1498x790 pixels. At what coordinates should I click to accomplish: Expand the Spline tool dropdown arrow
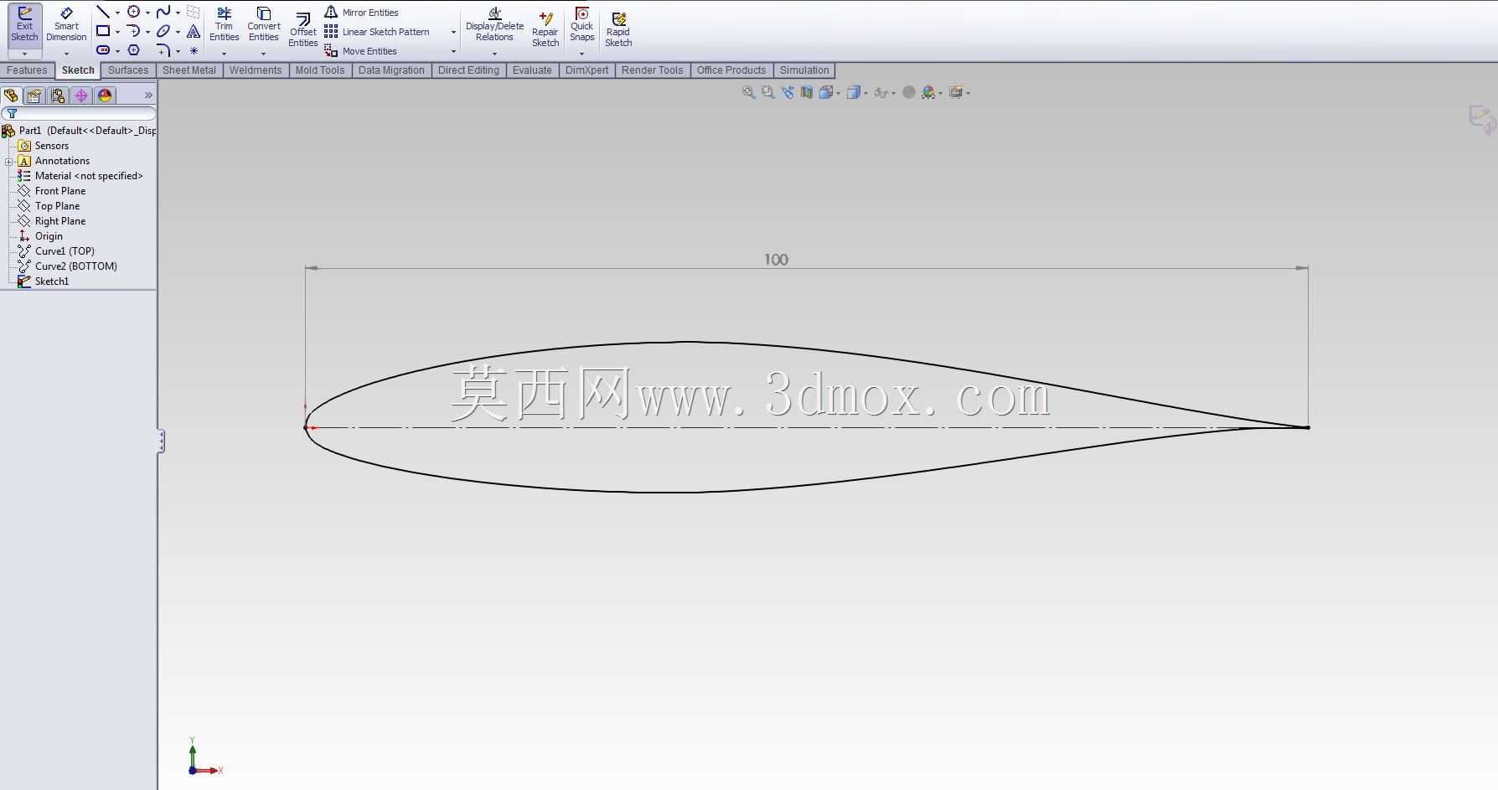click(x=178, y=13)
